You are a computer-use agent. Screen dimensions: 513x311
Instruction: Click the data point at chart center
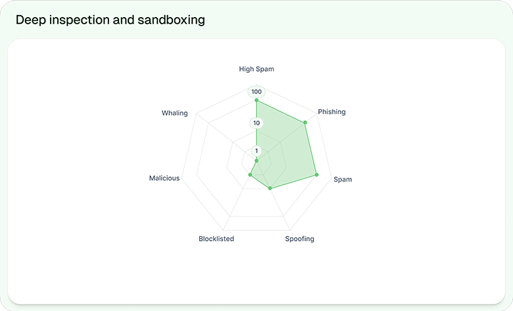pyautogui.click(x=256, y=161)
